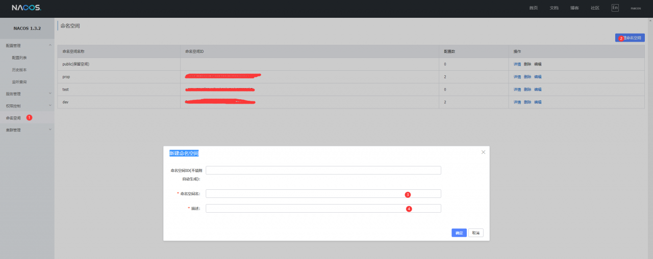This screenshot has height=259, width=653.
Task: Switch language using the En icon
Action: 615,8
